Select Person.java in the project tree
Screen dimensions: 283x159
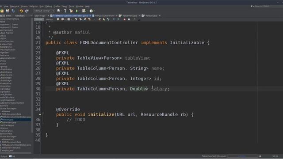coord(8,120)
